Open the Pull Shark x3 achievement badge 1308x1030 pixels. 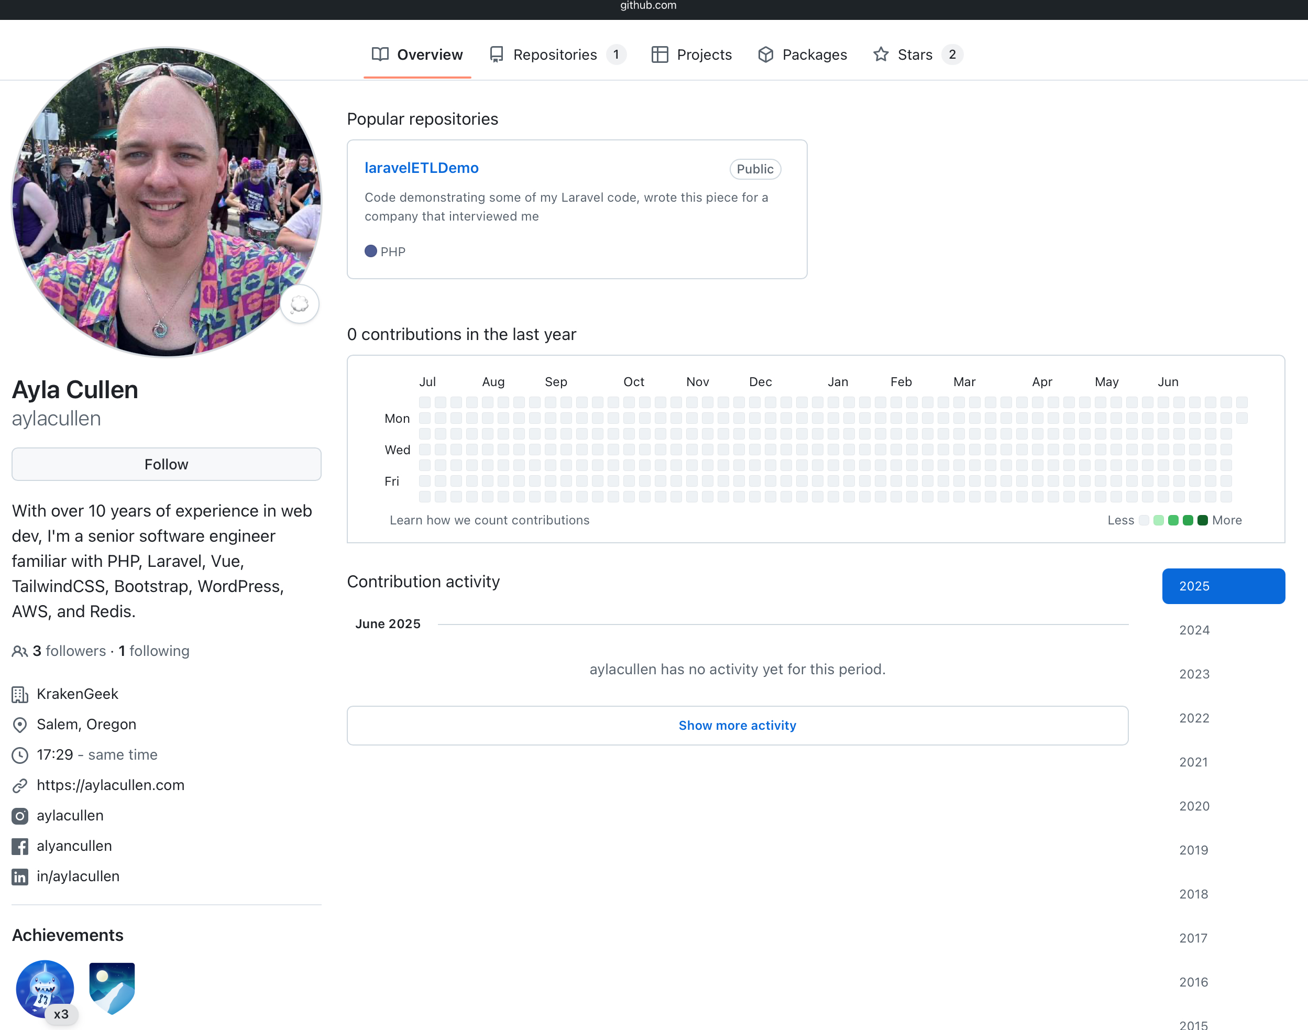[x=45, y=990]
